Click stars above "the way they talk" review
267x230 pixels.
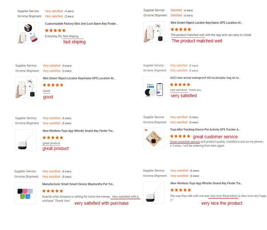(181, 190)
